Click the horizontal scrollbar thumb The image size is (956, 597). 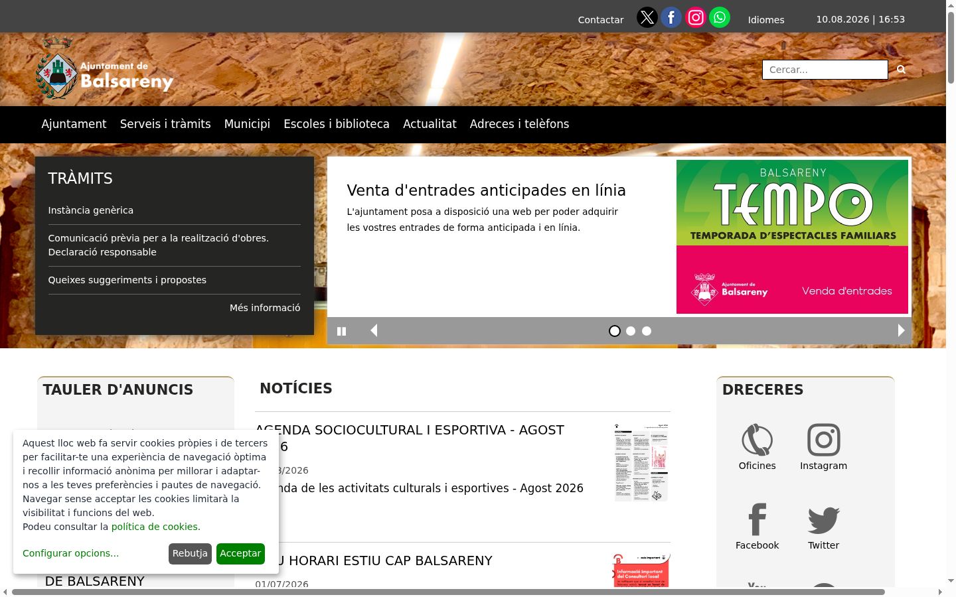448,592
